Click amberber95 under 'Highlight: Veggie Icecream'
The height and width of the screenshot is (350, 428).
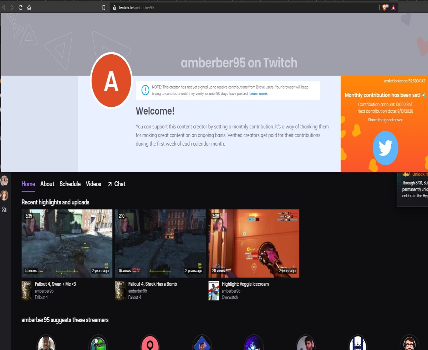pos(231,291)
